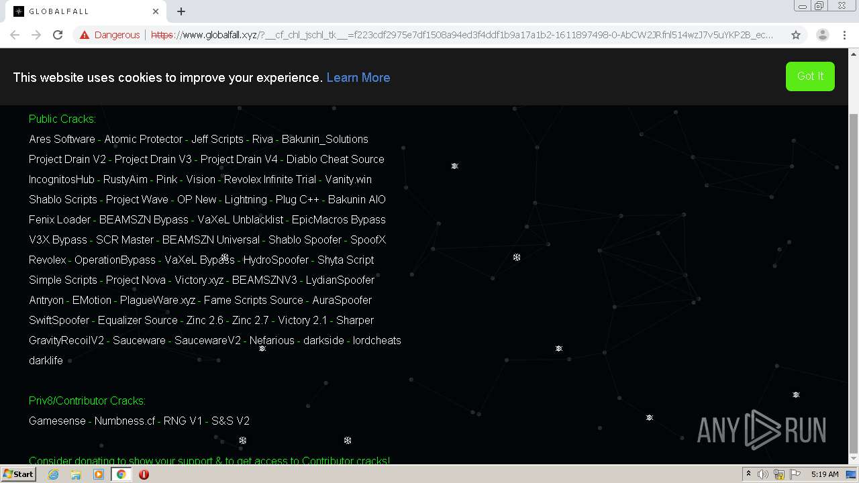Open media player taskbar icon
The height and width of the screenshot is (483, 859).
(x=99, y=474)
